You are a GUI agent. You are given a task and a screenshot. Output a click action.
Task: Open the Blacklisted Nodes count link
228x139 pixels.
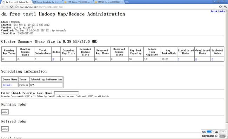[179, 59]
